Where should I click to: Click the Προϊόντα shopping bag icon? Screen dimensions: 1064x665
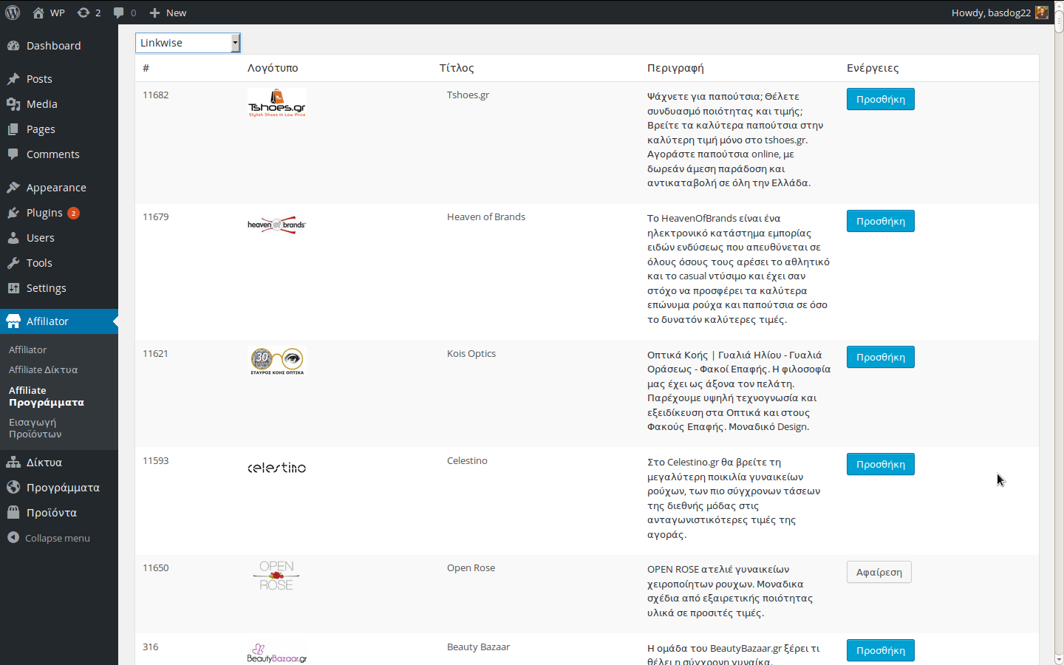point(13,513)
